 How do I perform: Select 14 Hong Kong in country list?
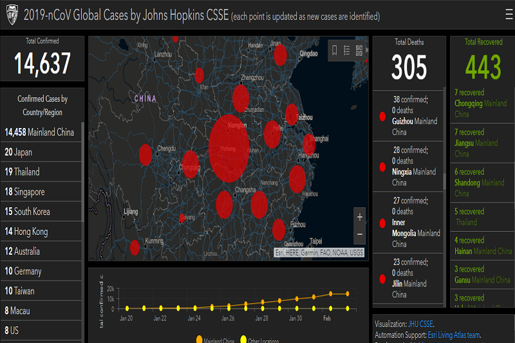click(x=41, y=232)
